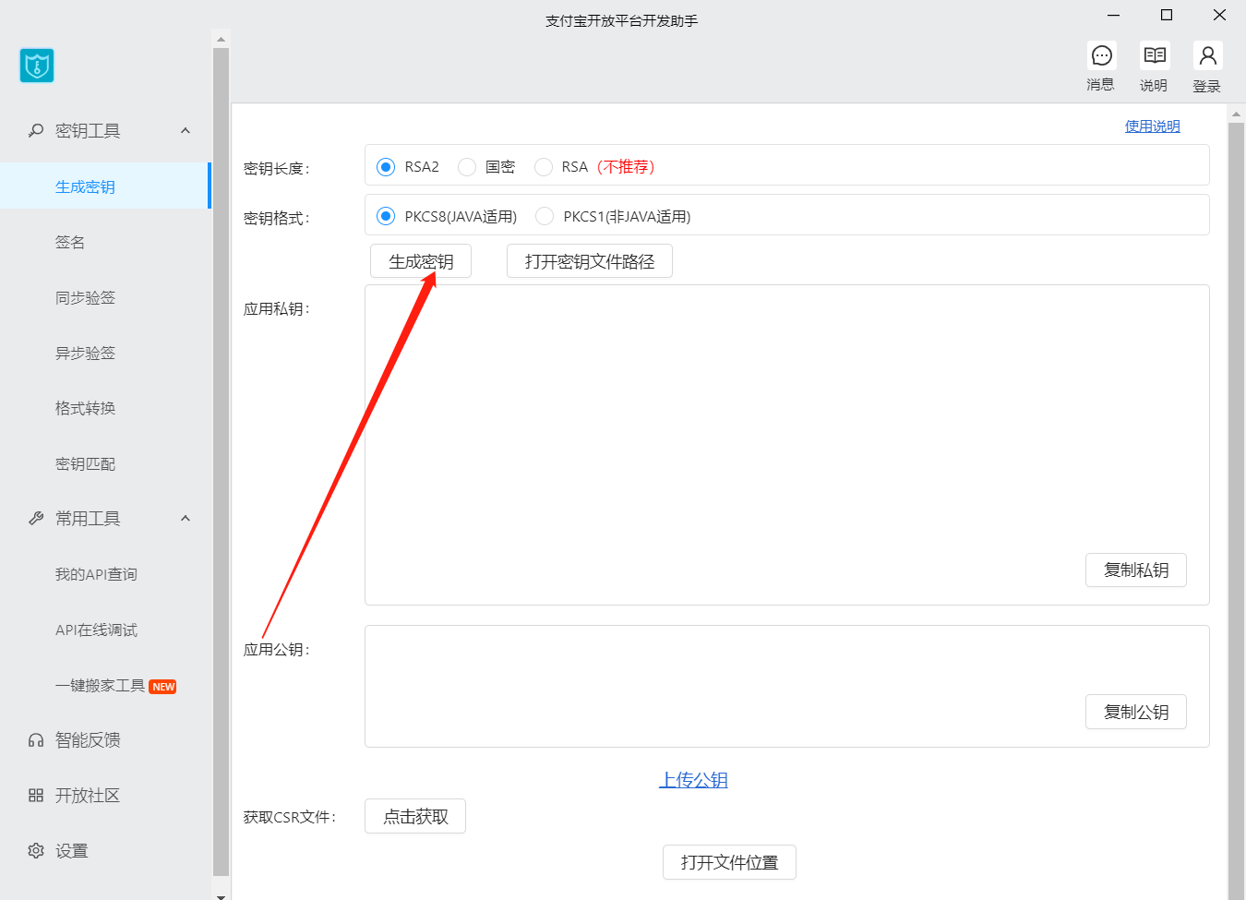
Task: Collapse the 密钥工具 section chevron
Action: tap(186, 131)
